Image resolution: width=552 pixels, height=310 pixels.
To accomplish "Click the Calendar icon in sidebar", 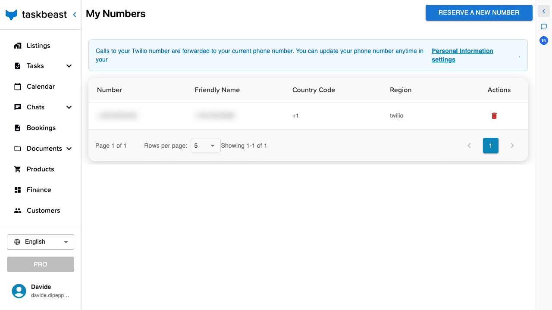I will (18, 87).
